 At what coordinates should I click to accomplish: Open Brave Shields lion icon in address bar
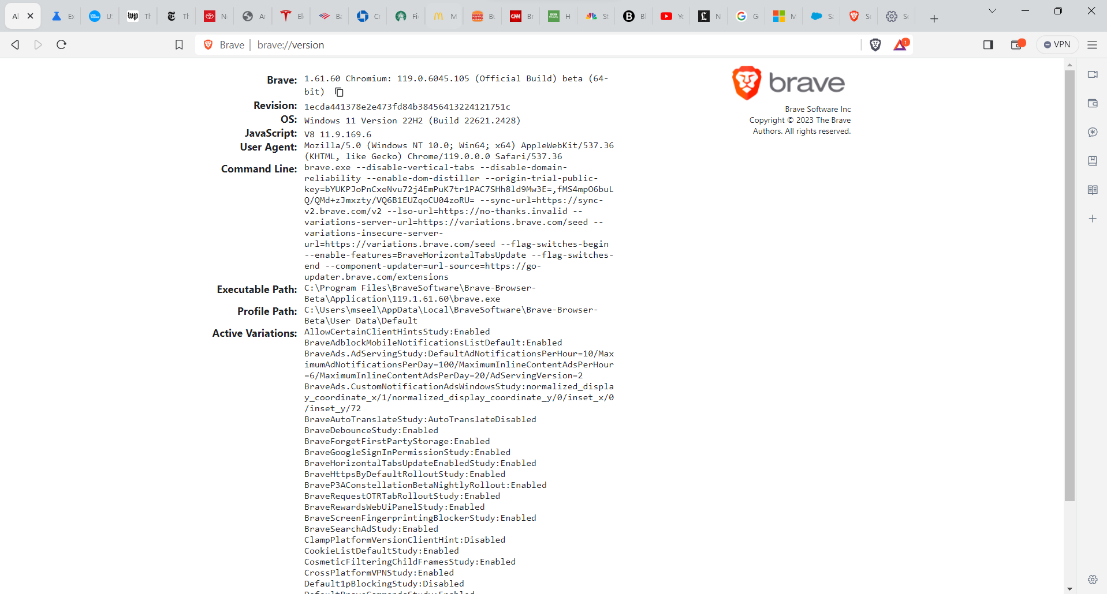click(x=875, y=45)
